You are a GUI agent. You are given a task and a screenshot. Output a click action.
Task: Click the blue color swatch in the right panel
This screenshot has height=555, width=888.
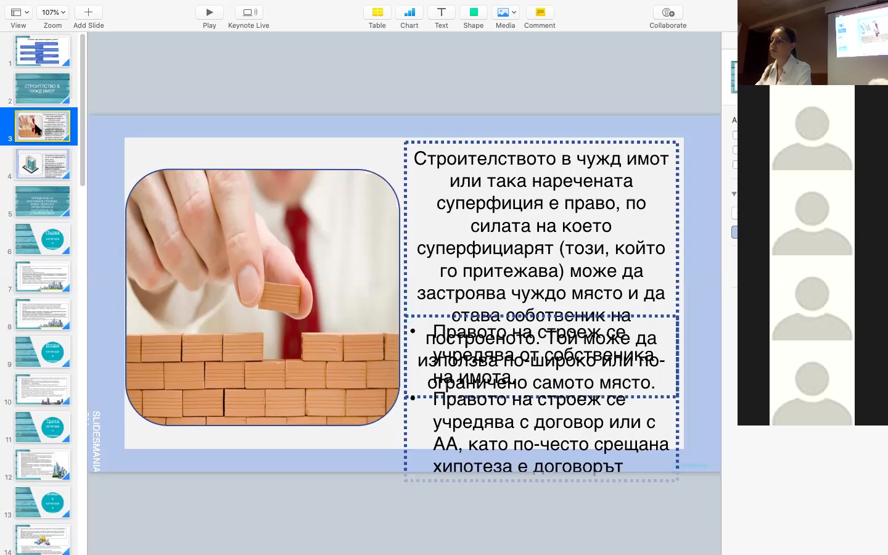tap(734, 232)
